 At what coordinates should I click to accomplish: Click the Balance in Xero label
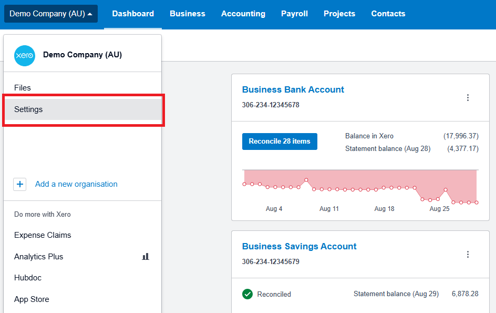pyautogui.click(x=369, y=136)
